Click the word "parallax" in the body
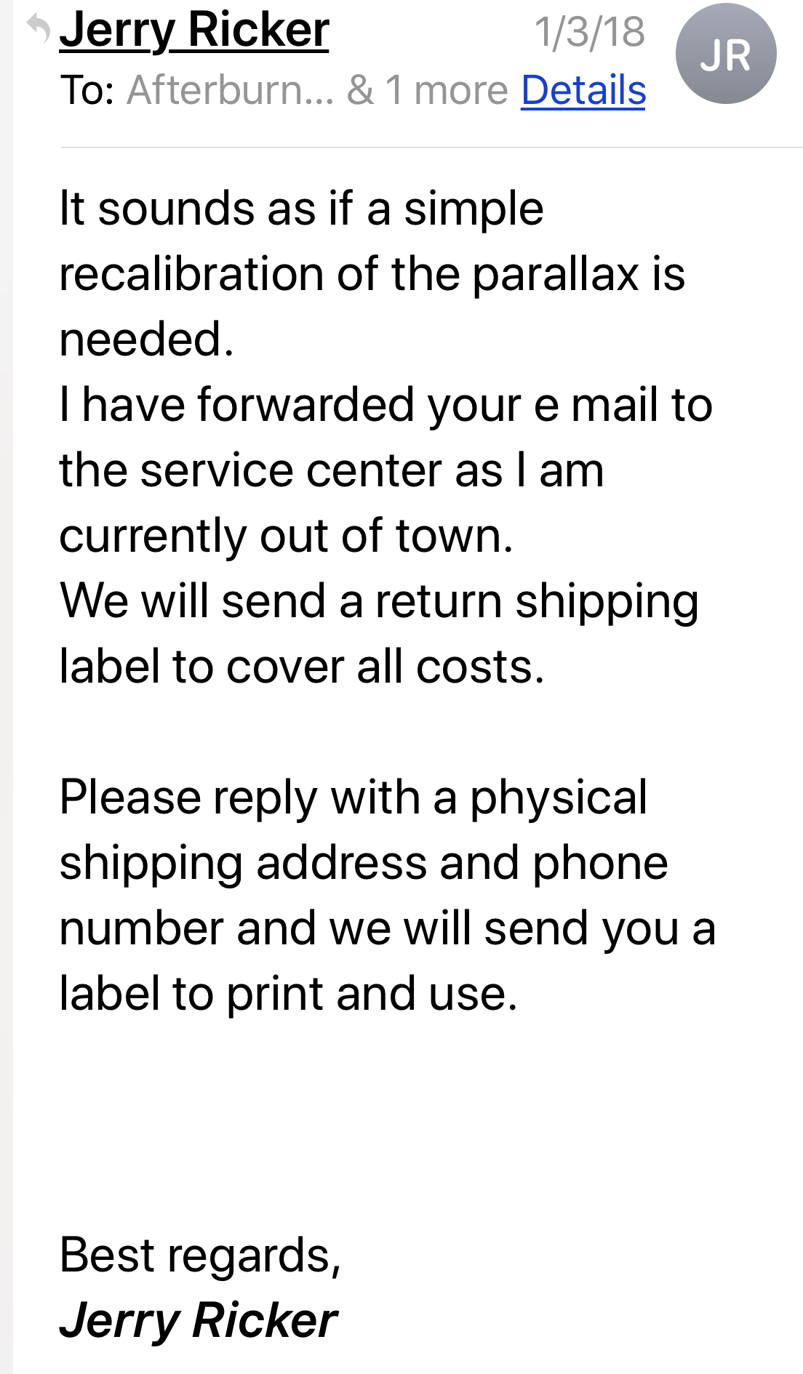The height and width of the screenshot is (1374, 803). (x=555, y=274)
